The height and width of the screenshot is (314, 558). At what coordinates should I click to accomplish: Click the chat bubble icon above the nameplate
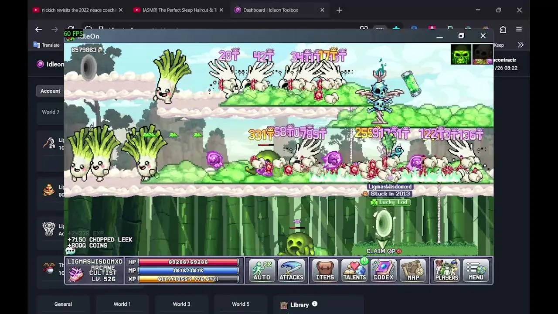pyautogui.click(x=70, y=251)
